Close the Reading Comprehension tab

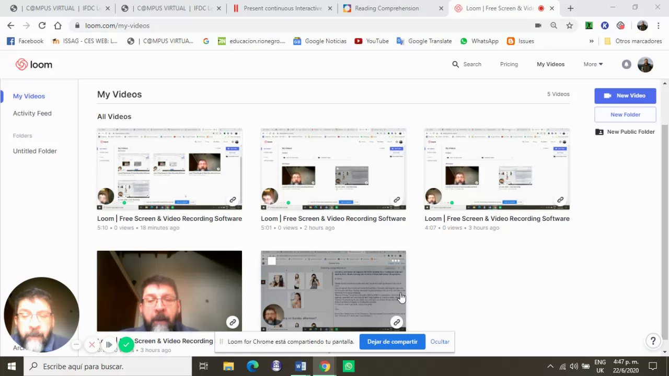point(441,8)
